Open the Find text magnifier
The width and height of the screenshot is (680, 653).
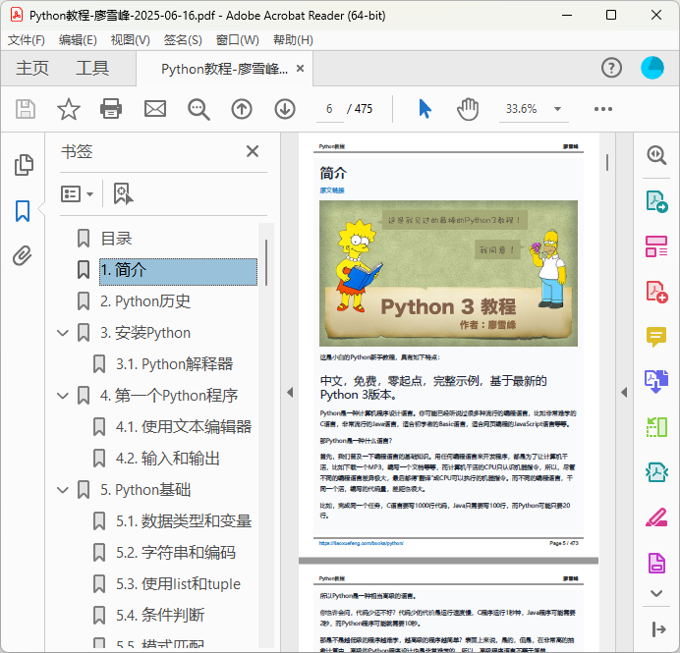pos(198,109)
